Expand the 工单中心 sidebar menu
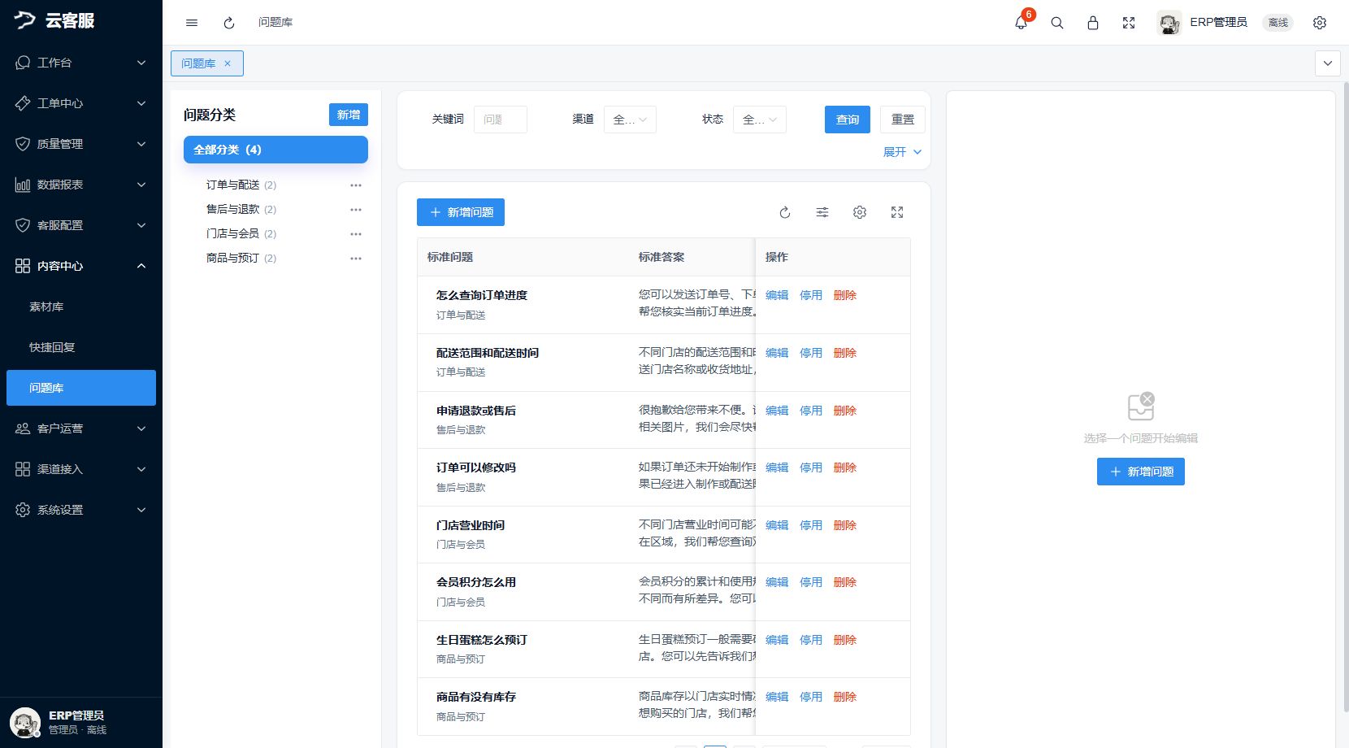The width and height of the screenshot is (1349, 748). pos(81,103)
